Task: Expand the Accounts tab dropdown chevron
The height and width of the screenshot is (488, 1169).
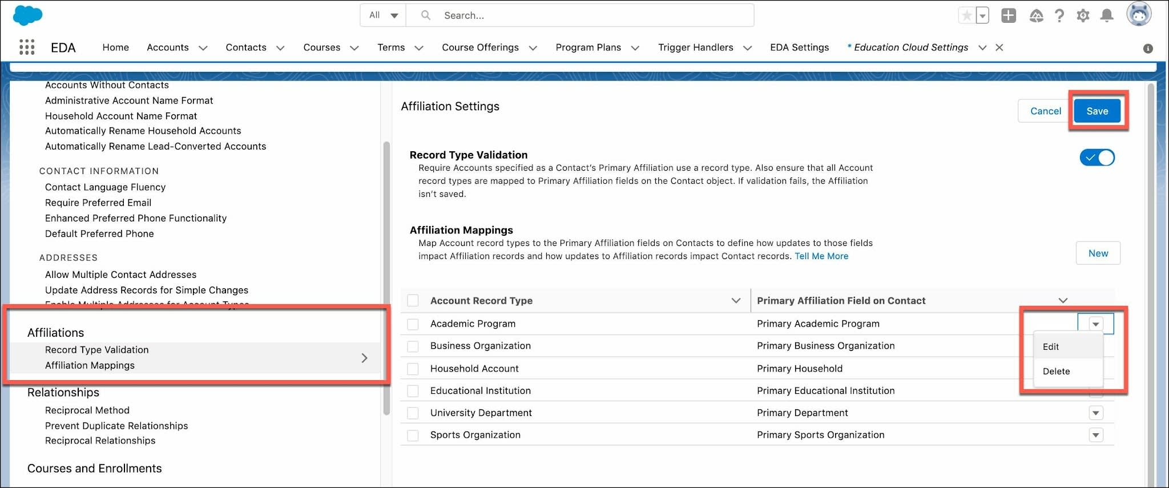Action: 203,48
